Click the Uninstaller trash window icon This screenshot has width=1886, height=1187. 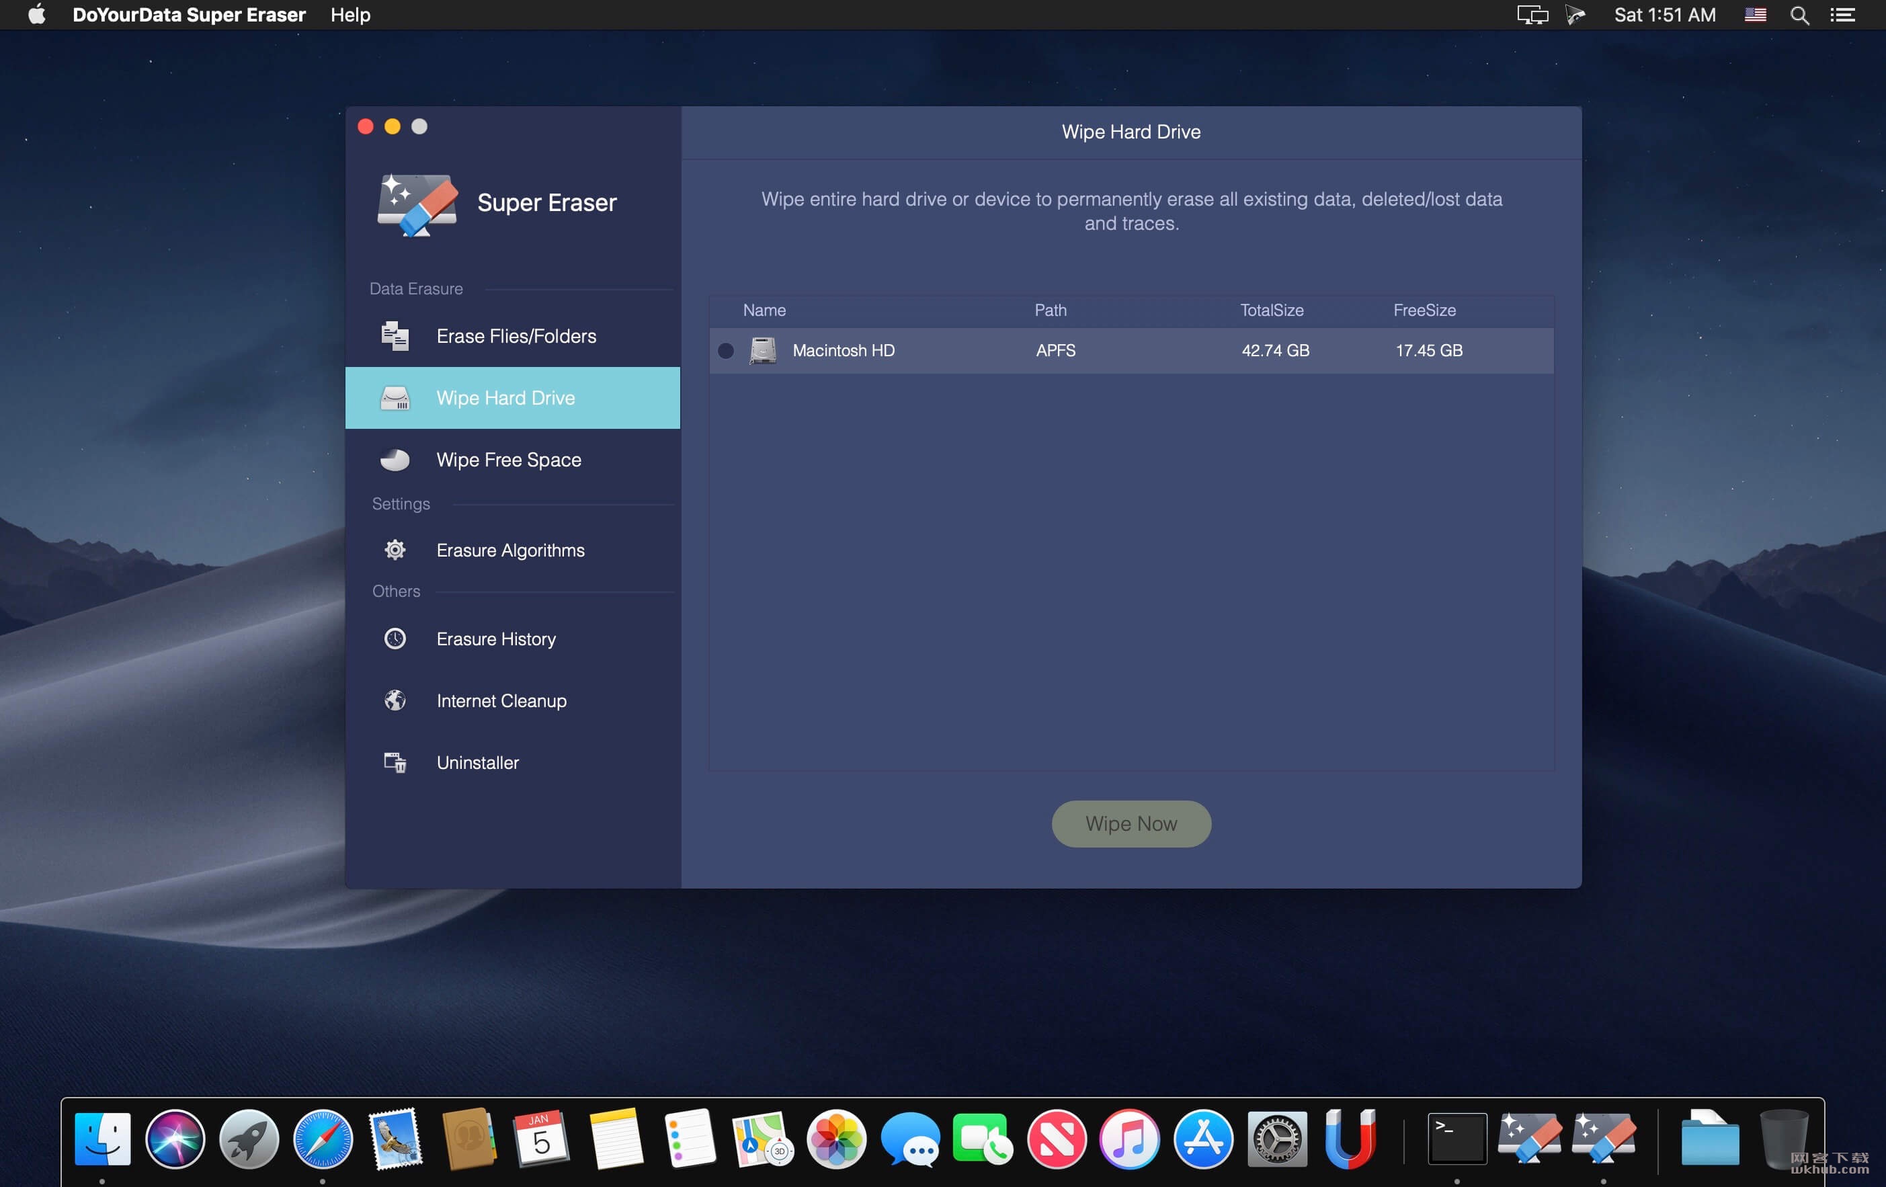point(395,763)
